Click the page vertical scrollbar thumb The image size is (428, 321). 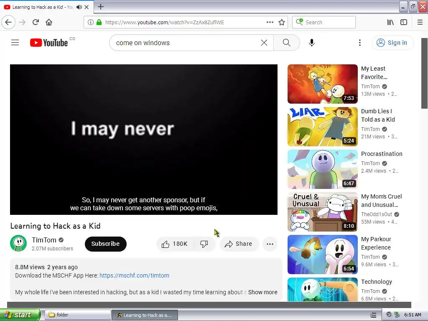click(424, 73)
